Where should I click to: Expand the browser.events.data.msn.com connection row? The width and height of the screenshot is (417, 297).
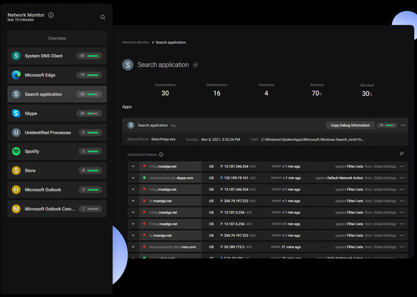pyautogui.click(x=133, y=247)
